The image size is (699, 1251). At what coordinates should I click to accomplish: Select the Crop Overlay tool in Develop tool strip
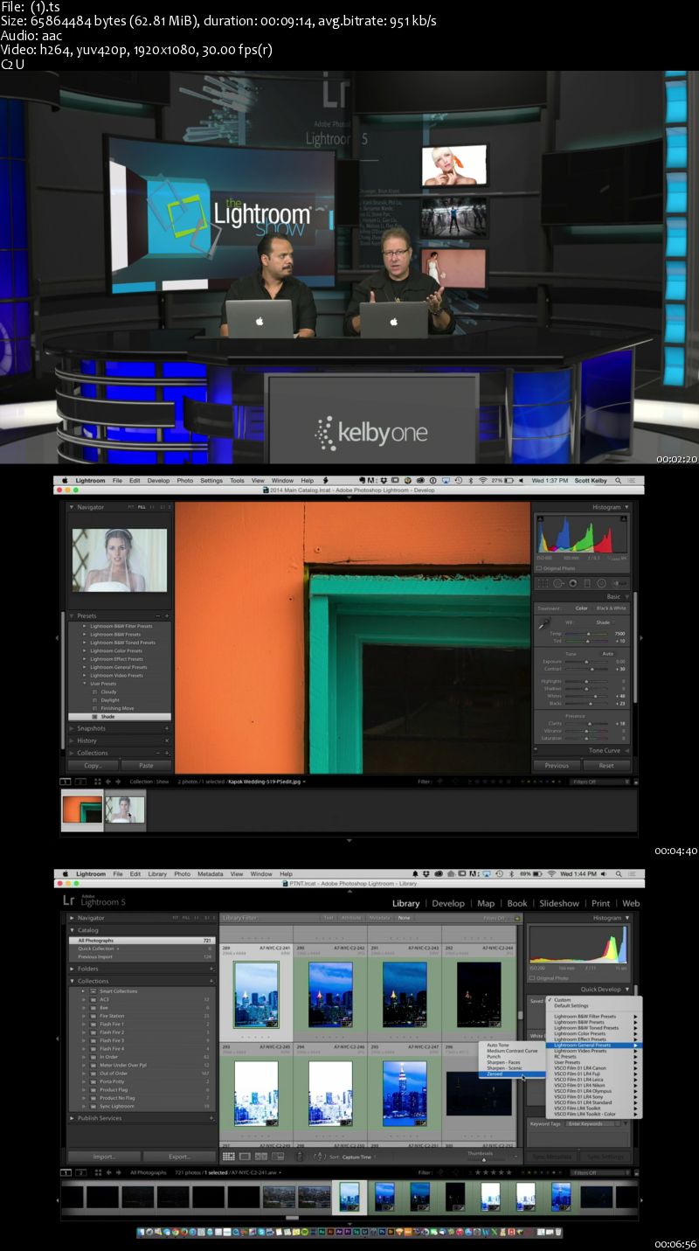click(543, 583)
